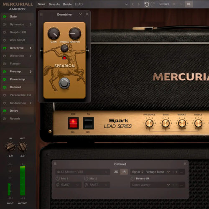The image size is (209, 209).
Task: Select the Preamp module in sidebar
Action: pyautogui.click(x=15, y=71)
